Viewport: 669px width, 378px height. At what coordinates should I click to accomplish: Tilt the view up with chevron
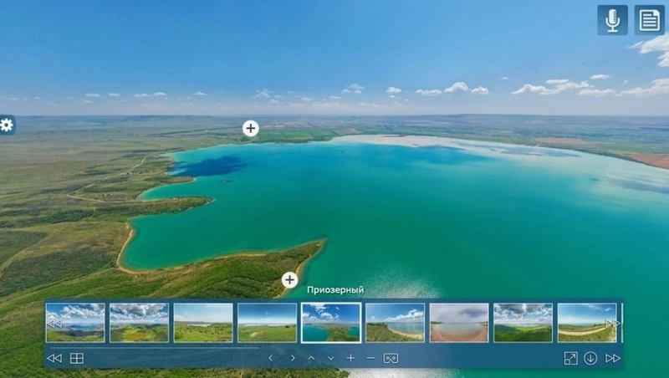click(311, 359)
